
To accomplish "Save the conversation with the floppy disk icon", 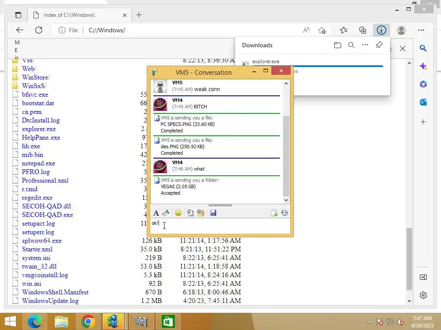I will click(213, 213).
